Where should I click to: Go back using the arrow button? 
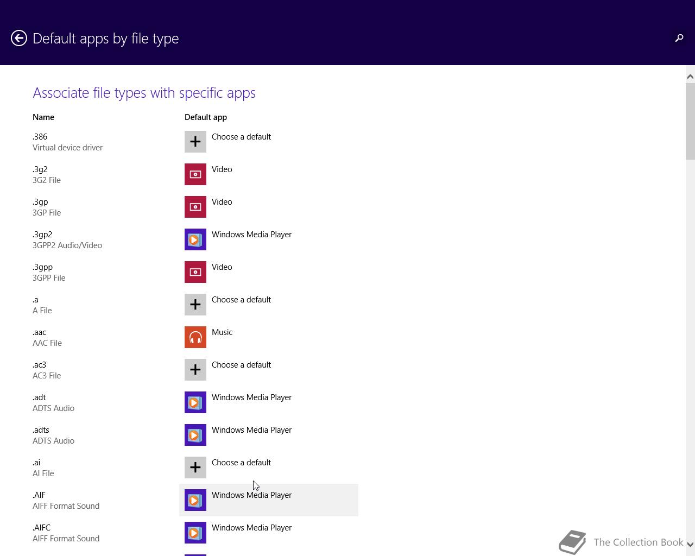pos(19,38)
